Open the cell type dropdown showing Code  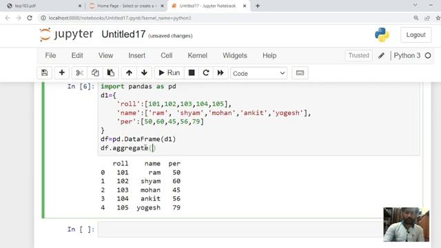pos(259,74)
